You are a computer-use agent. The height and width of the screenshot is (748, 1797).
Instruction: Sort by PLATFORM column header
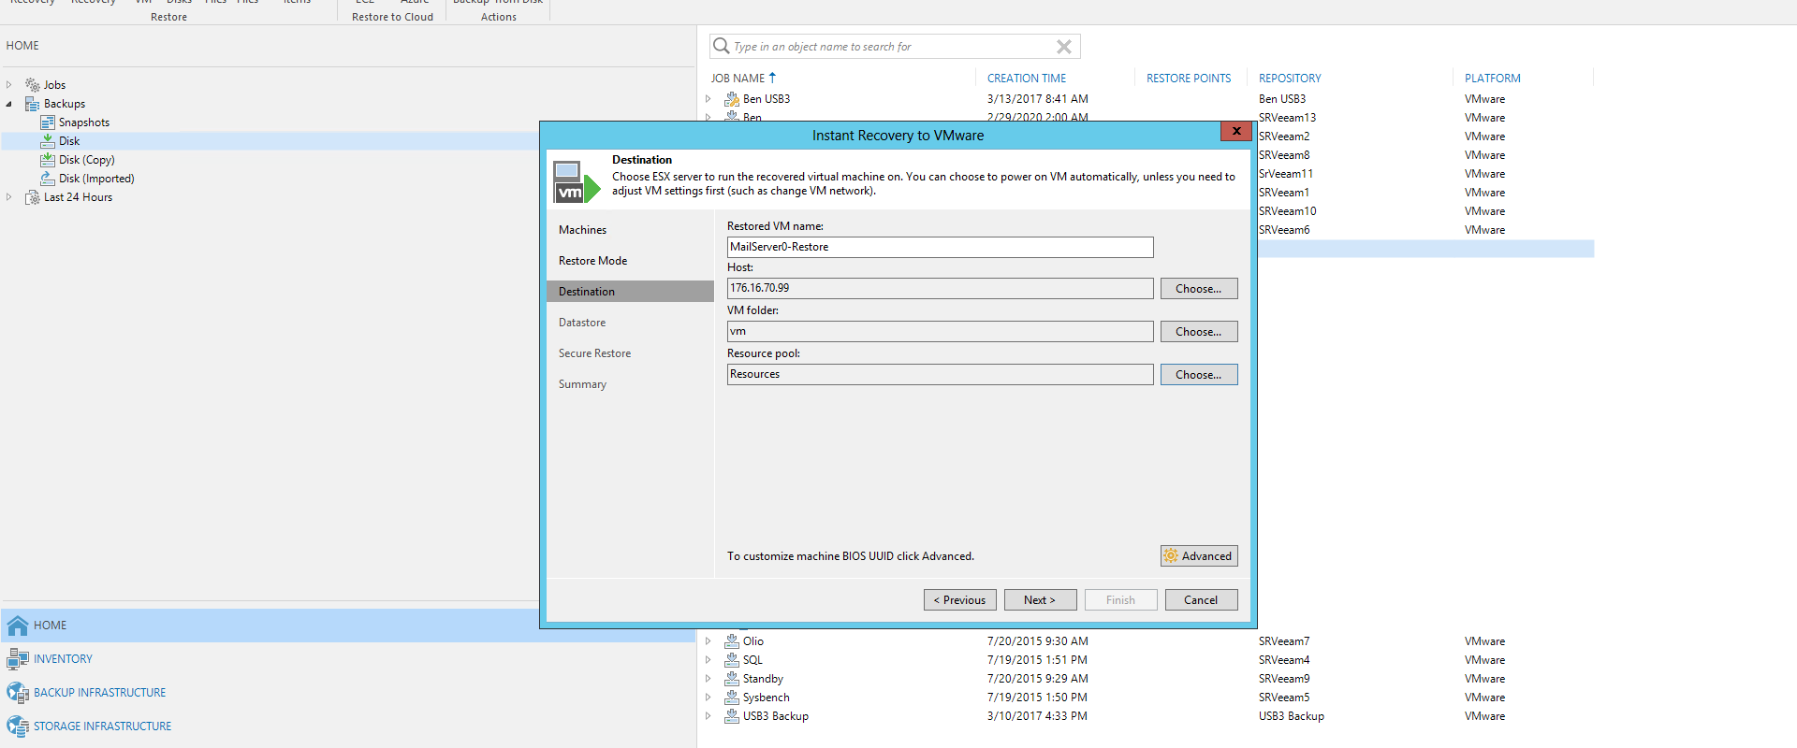point(1492,79)
